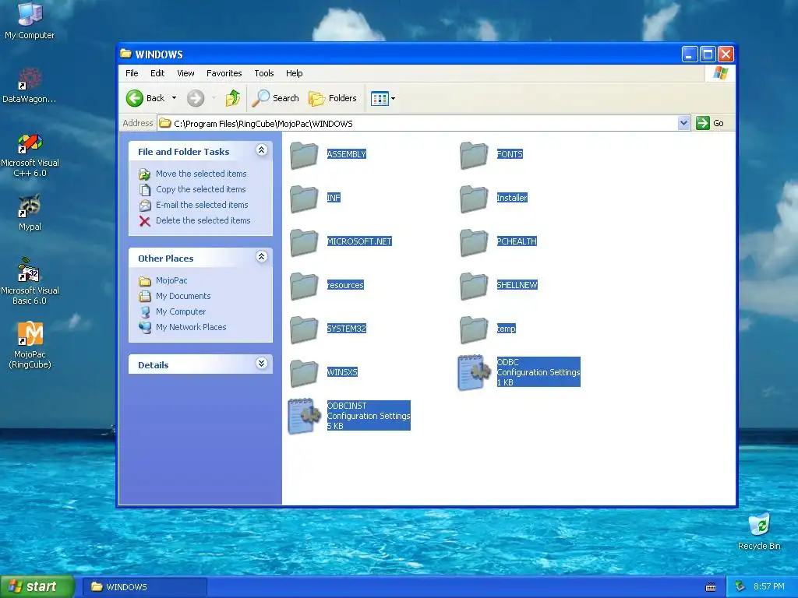
Task: Click the ODBCINST file name text
Action: pyautogui.click(x=347, y=406)
